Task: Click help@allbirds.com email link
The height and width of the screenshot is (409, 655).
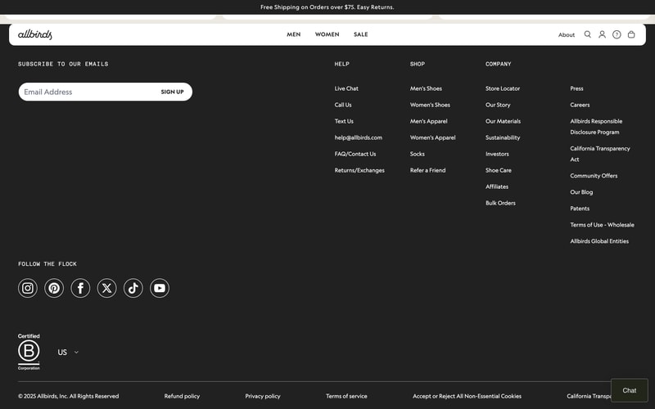Action: (358, 137)
